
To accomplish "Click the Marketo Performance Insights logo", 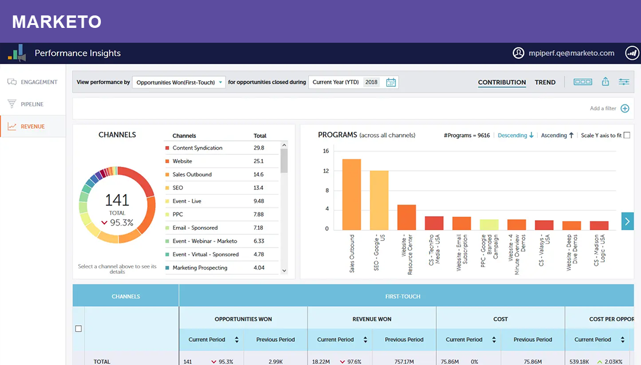I will pyautogui.click(x=17, y=53).
